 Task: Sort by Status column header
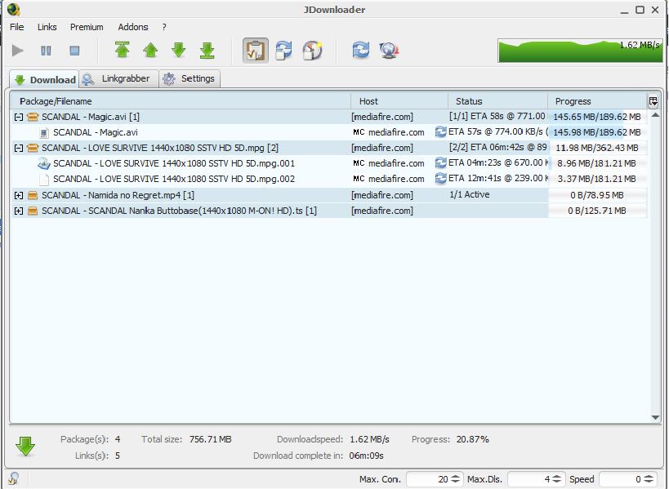pyautogui.click(x=498, y=101)
